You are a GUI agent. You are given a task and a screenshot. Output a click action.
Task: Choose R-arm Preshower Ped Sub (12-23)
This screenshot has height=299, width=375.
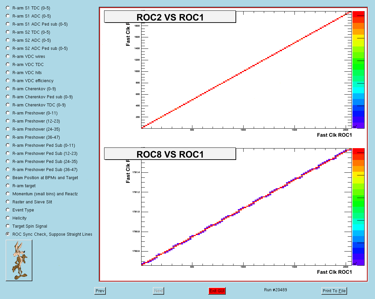tap(8, 153)
